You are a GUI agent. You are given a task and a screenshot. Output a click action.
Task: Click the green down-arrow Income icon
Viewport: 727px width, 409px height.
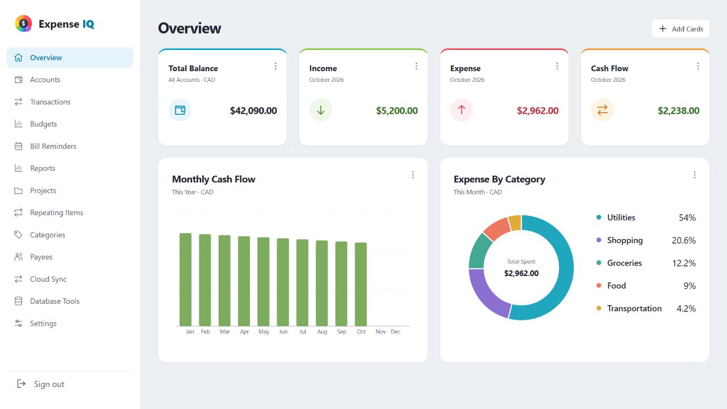click(x=321, y=110)
